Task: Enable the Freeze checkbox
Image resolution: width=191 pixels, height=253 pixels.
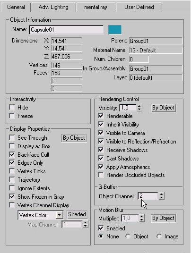Action: point(12,116)
